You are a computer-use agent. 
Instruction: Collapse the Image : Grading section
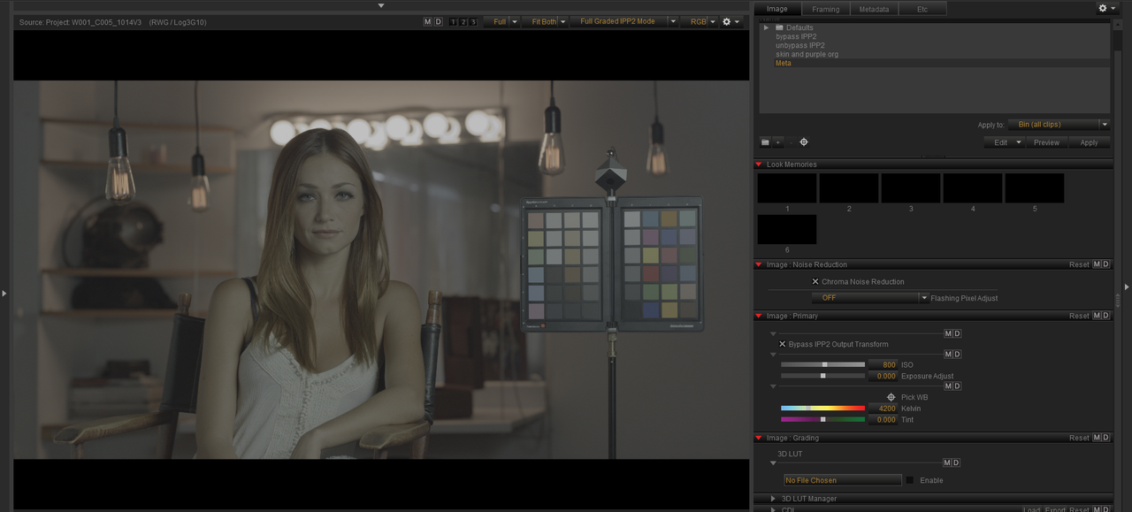[x=759, y=438]
